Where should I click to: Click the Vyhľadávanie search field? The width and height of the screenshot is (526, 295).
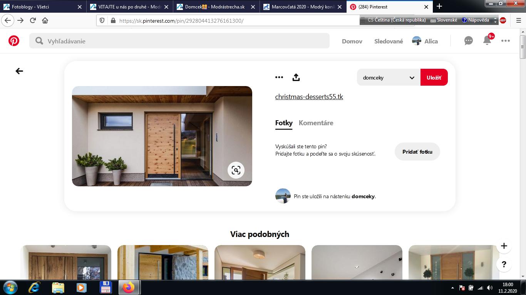tap(179, 41)
